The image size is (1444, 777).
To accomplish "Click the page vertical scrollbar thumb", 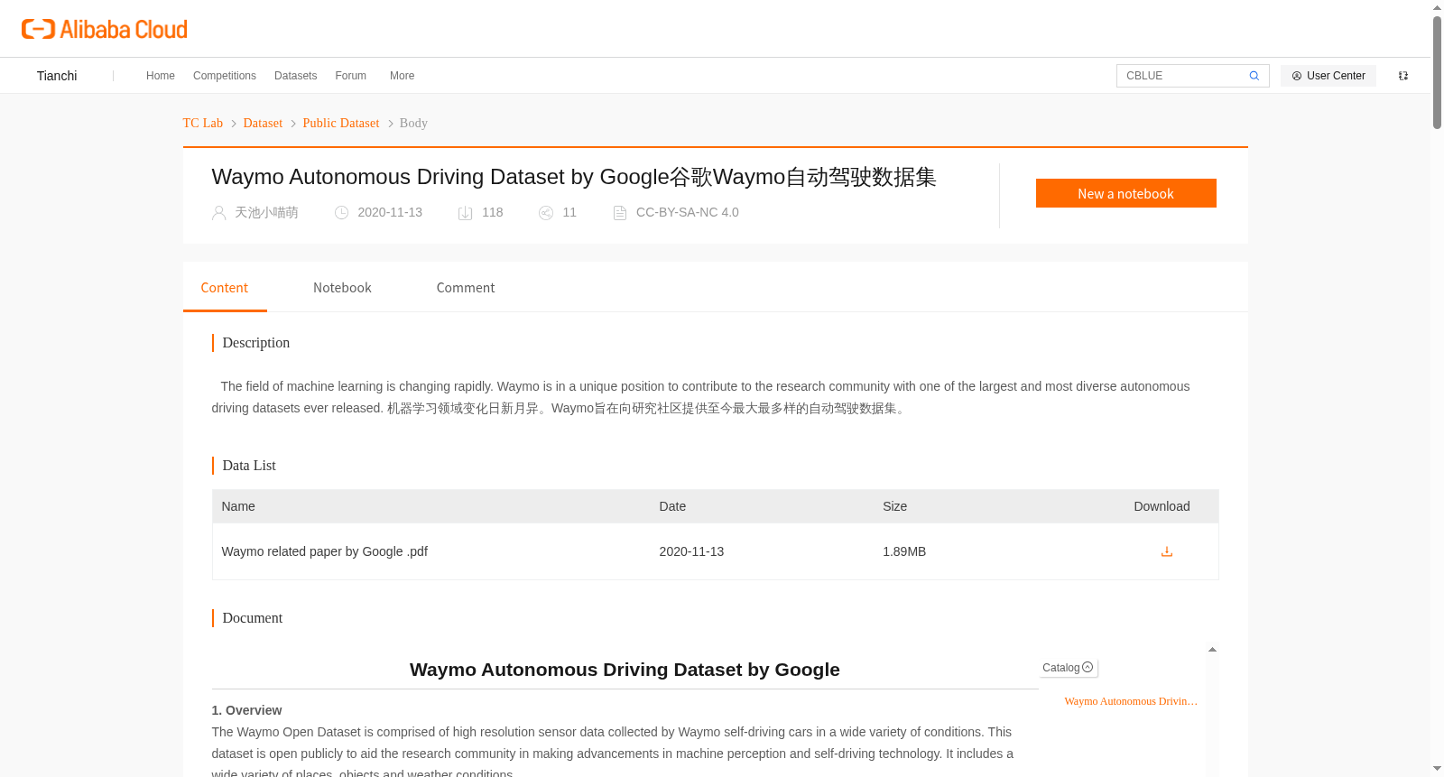I will 1437,72.
